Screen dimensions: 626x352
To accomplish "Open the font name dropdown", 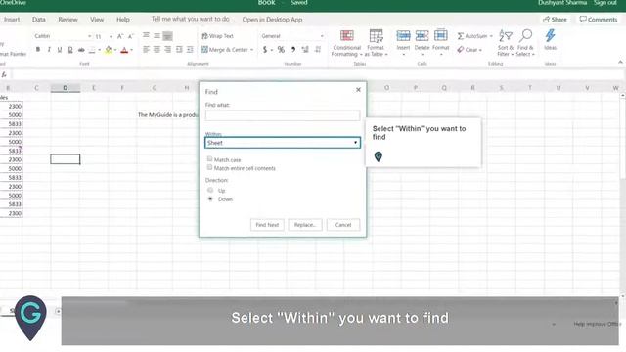I will [89, 36].
